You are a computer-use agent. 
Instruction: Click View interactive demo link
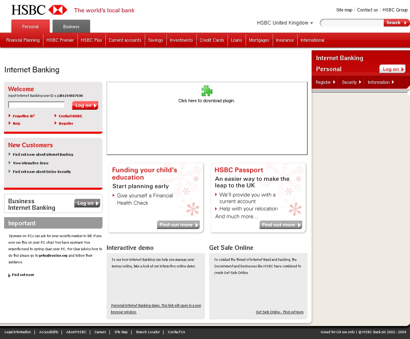tap(30, 163)
